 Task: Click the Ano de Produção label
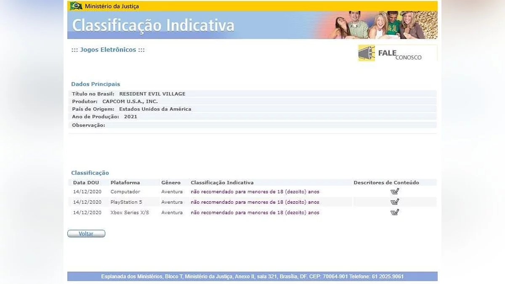96,117
